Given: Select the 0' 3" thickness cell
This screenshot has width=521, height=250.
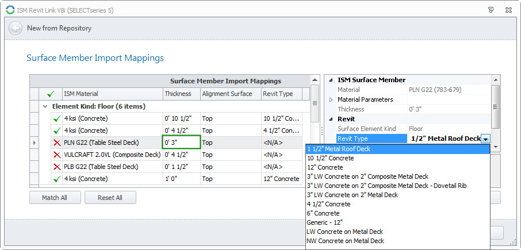Looking at the screenshot, I should (181, 143).
